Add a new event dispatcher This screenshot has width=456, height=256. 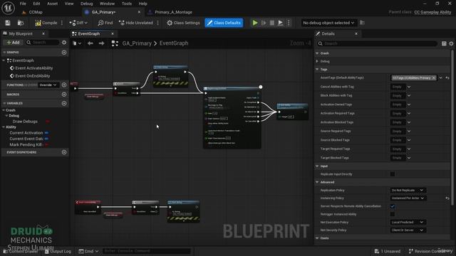click(x=64, y=152)
